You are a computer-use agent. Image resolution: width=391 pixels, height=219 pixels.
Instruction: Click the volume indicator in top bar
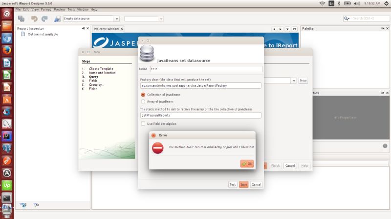coord(357,3)
